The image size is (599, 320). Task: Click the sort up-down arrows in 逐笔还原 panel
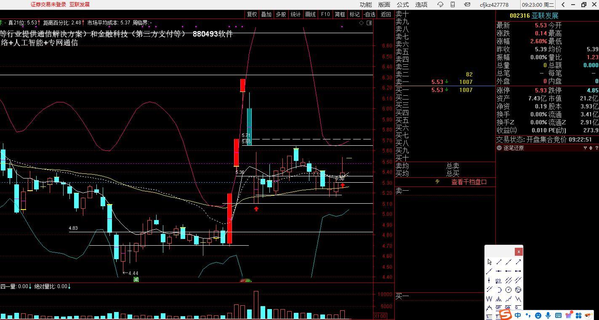pos(591,148)
